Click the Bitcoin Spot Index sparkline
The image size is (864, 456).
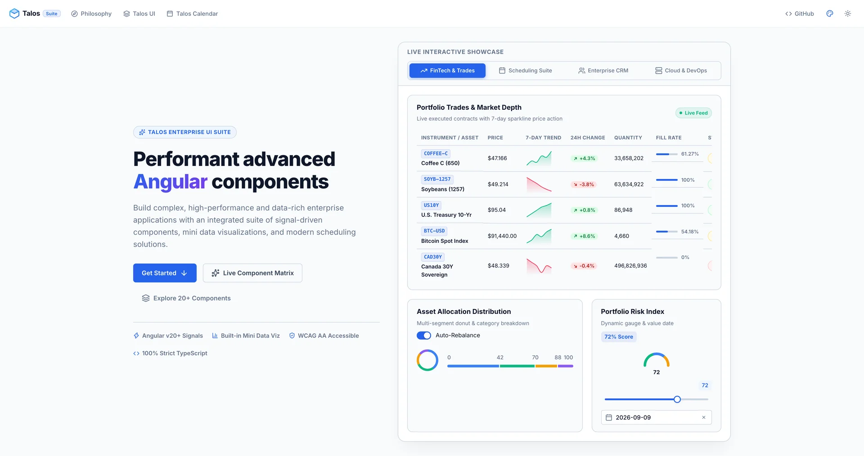(x=539, y=236)
